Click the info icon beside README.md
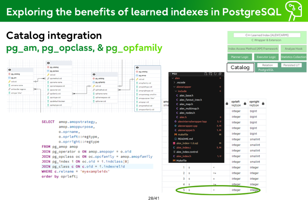308x202 pixels. tap(176, 139)
